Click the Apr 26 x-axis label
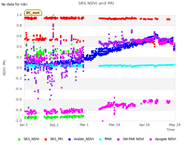 [144, 125]
